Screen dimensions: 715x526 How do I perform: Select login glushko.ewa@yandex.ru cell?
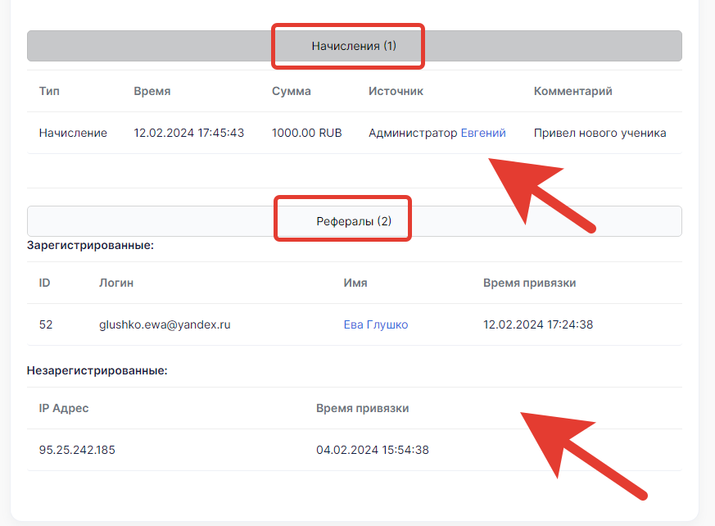coord(165,324)
